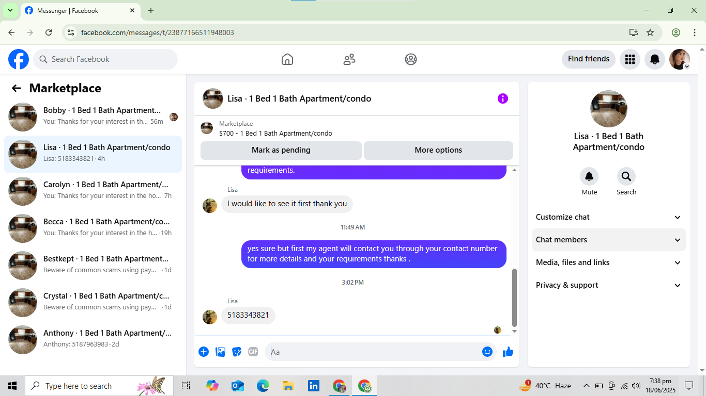Click the More options button
The width and height of the screenshot is (706, 396).
coord(438,151)
